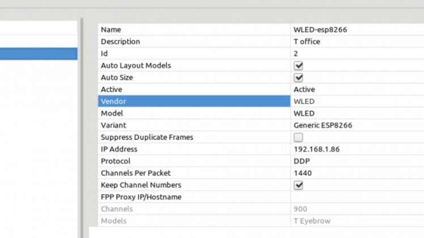Click the Name property label
The width and height of the screenshot is (424, 238).
pyautogui.click(x=111, y=29)
